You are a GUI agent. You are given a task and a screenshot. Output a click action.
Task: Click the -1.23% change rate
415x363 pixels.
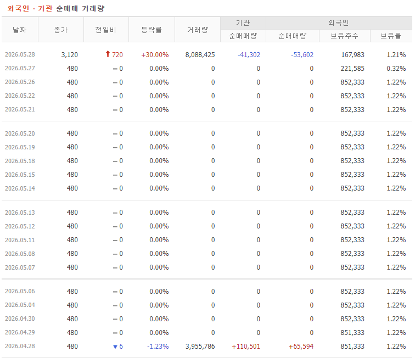point(158,347)
